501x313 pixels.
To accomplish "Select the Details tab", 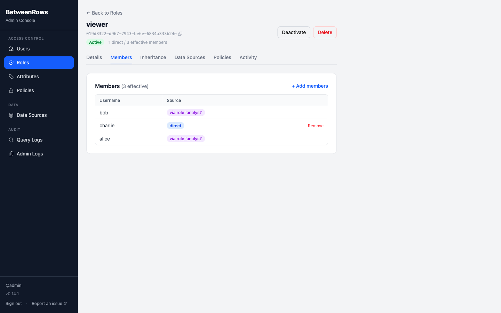I will (94, 57).
